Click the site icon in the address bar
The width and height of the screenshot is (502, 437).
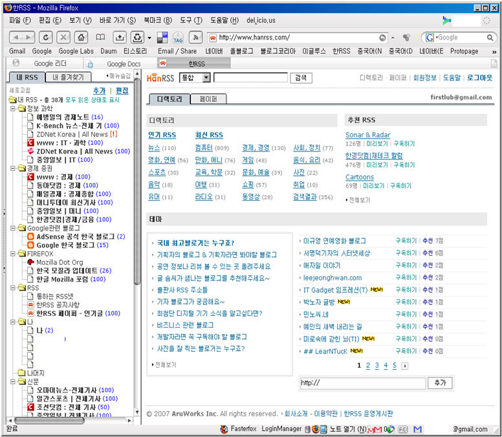[213, 38]
